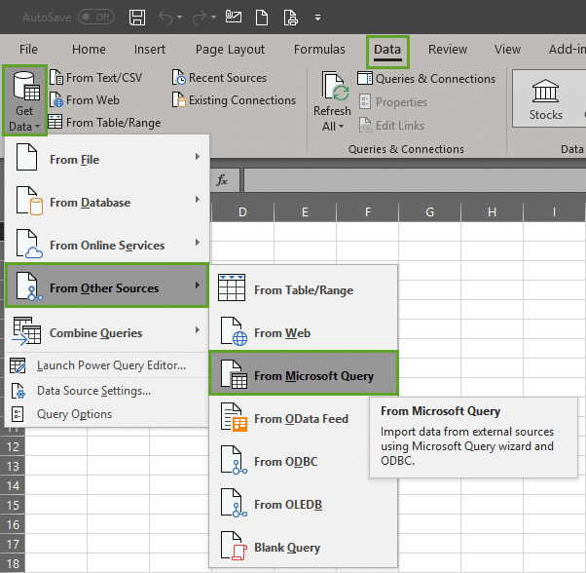Choose From Web in the submenu
The width and height of the screenshot is (586, 573).
[304, 331]
